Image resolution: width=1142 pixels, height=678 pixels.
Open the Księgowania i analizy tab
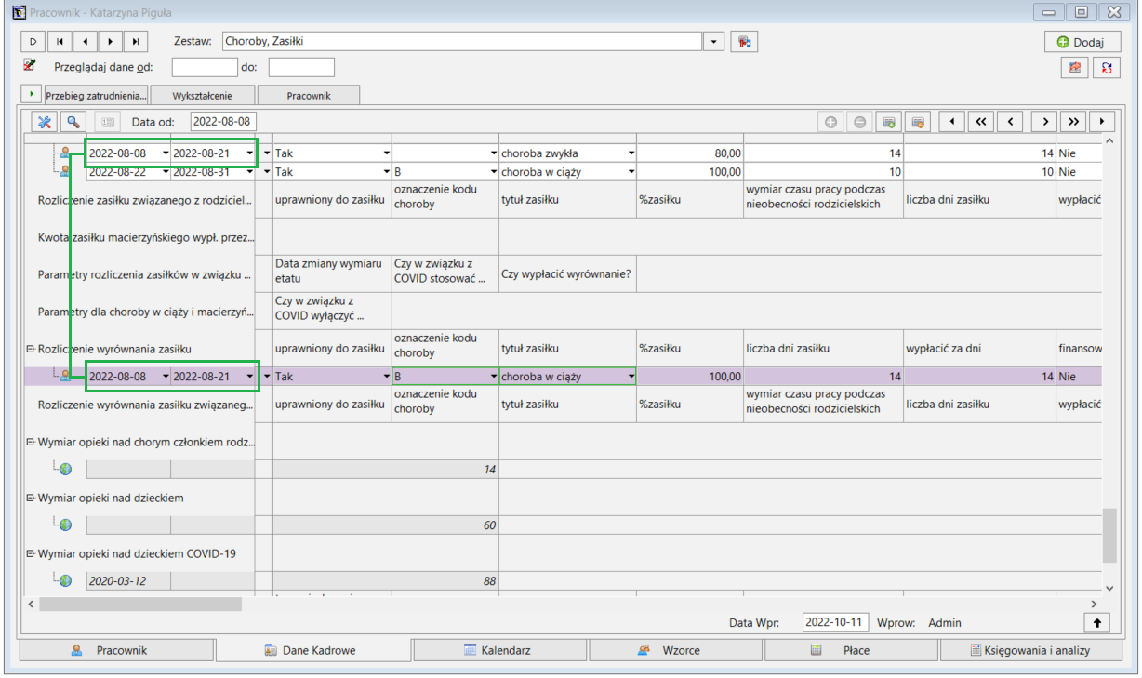point(1030,650)
